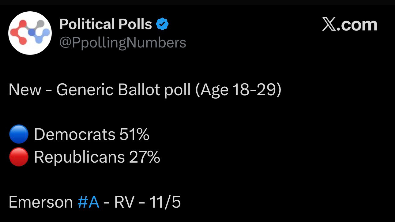Click the 11/5 date text

coord(165,202)
